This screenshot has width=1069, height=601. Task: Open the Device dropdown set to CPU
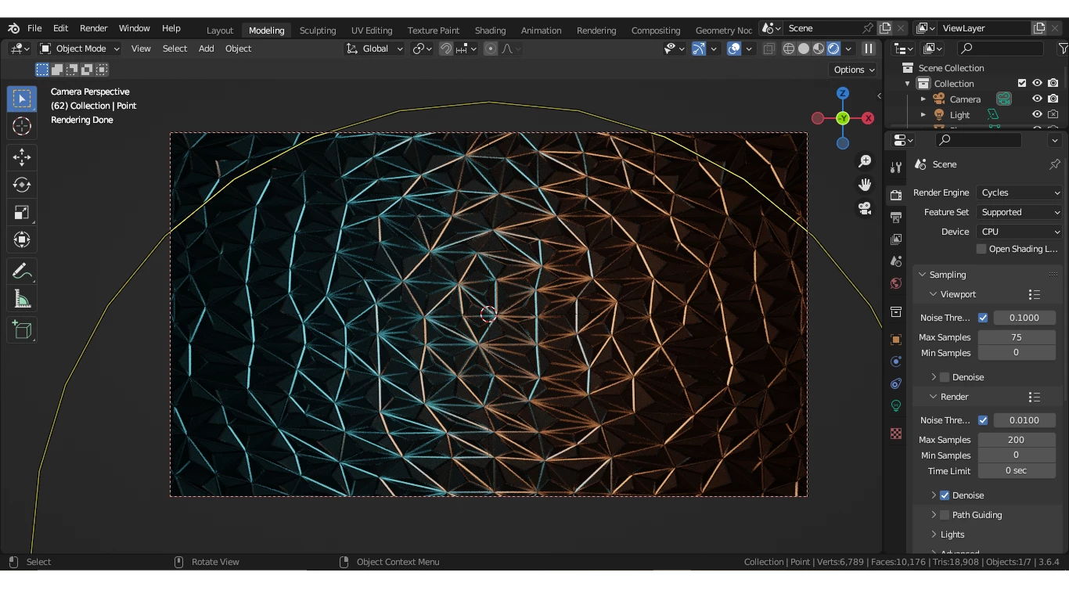1020,232
